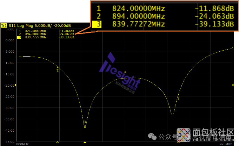Click the -20.00 reference Y-axis label
Viewport: 239px width, 146px height.
(x=9, y=85)
